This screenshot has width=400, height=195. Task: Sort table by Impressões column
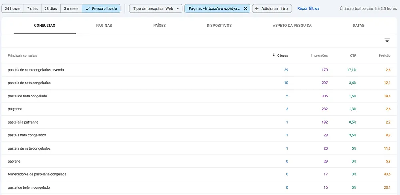click(319, 55)
